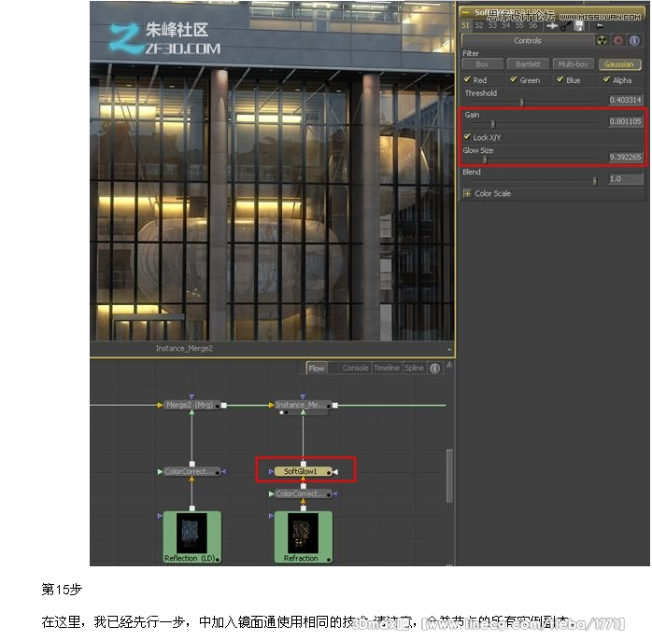The width and height of the screenshot is (652, 640).
Task: Click the purple mask triangle above Instance_Me
Action: point(304,397)
